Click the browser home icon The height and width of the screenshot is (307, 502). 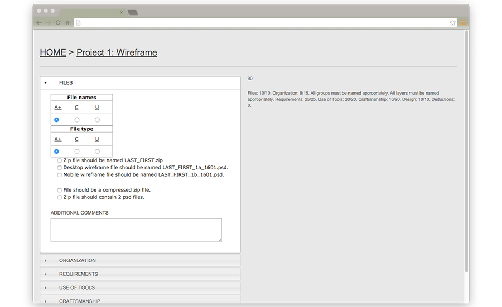tap(67, 23)
